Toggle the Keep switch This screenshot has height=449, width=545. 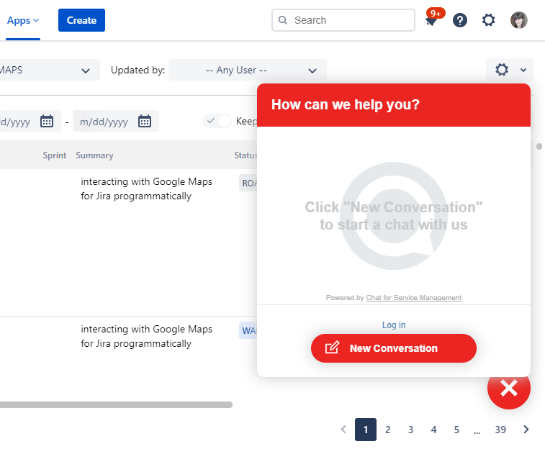(x=217, y=121)
